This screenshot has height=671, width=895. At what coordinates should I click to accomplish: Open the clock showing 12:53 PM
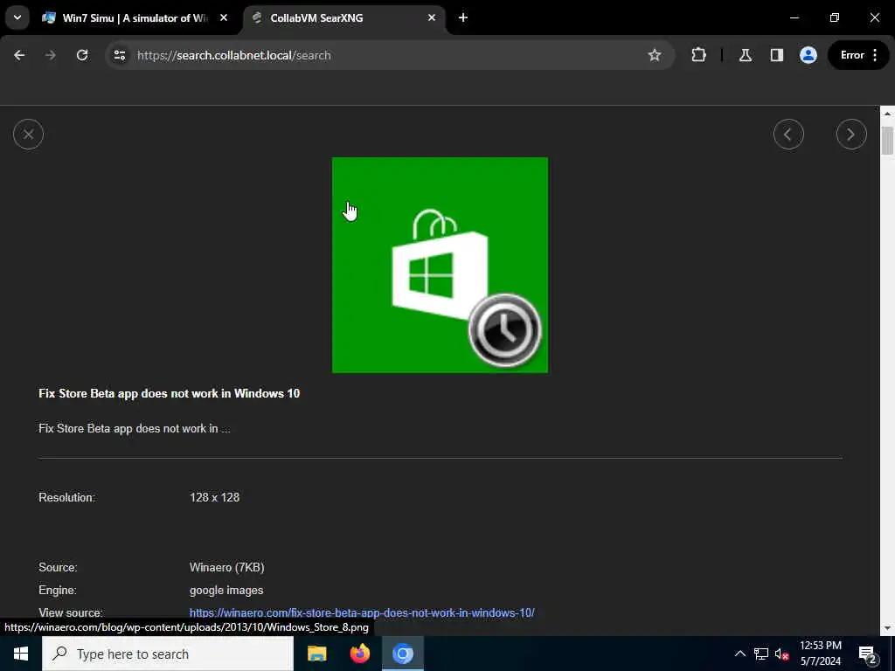[820, 654]
